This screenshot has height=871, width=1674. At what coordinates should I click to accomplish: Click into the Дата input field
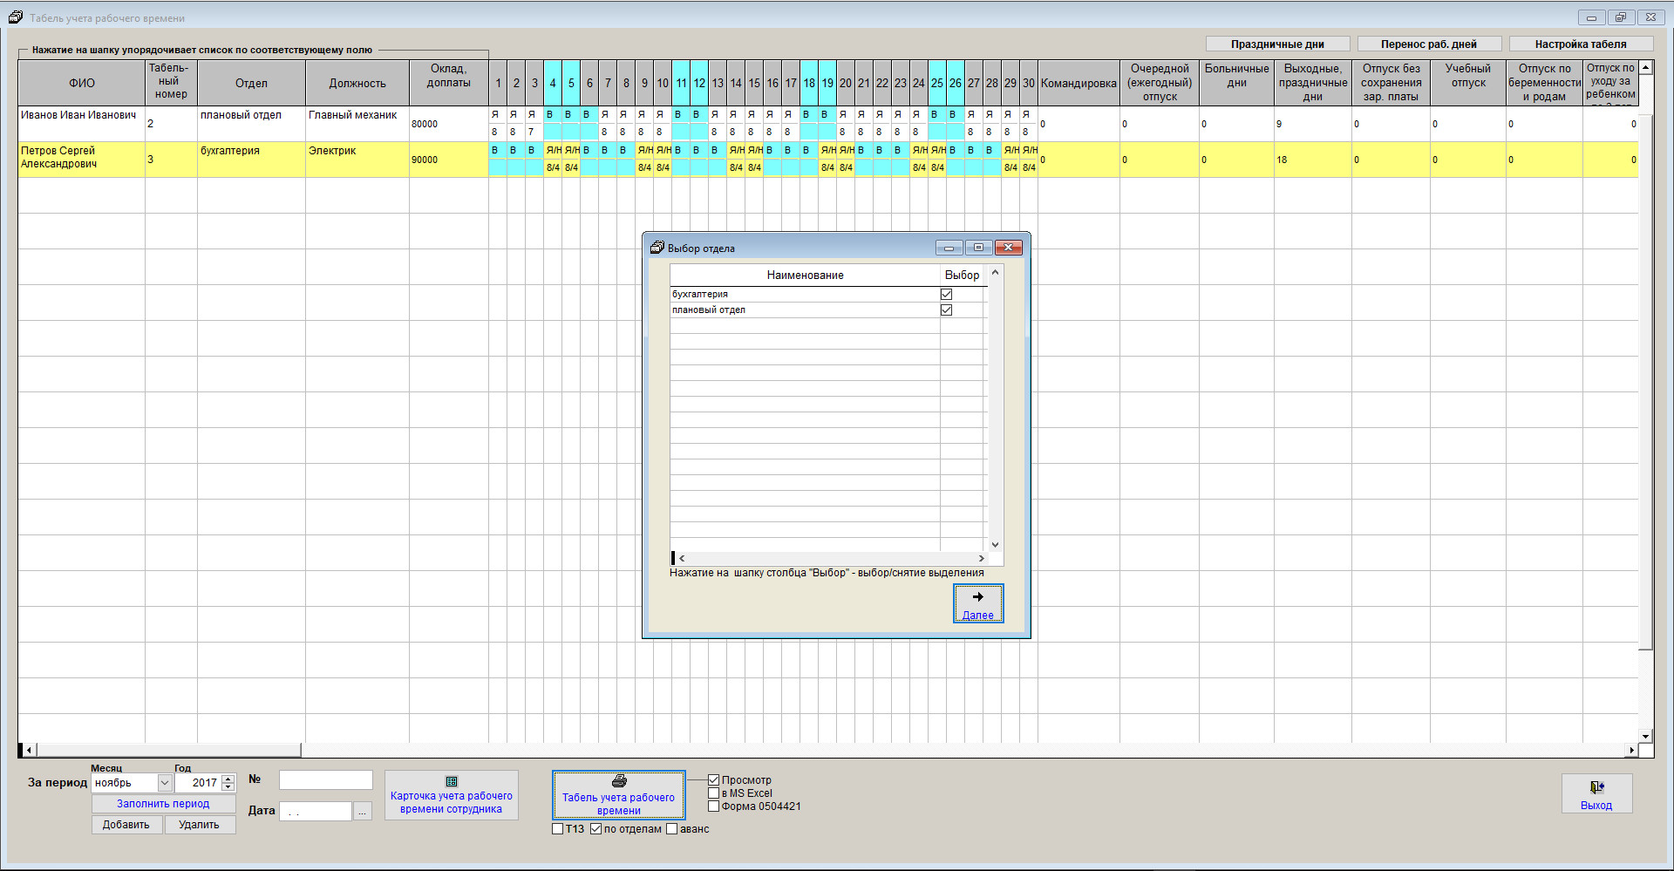pyautogui.click(x=316, y=812)
